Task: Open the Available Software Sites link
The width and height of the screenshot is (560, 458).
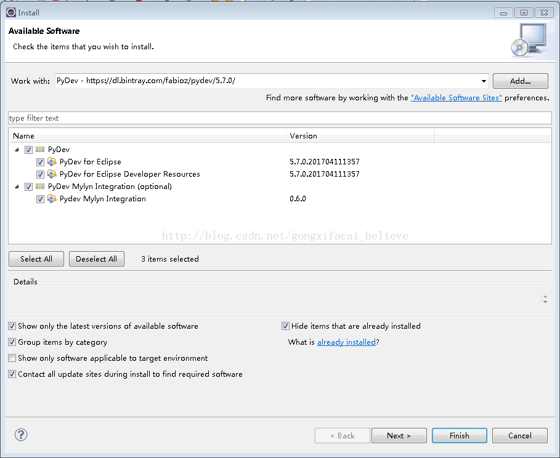Action: pyautogui.click(x=456, y=98)
